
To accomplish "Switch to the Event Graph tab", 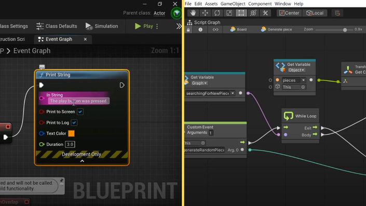I will pos(59,39).
